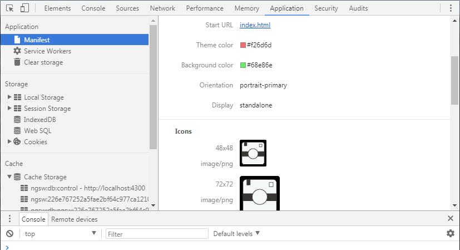Switch to the Network tab
This screenshot has height=250, width=460.
(x=162, y=8)
